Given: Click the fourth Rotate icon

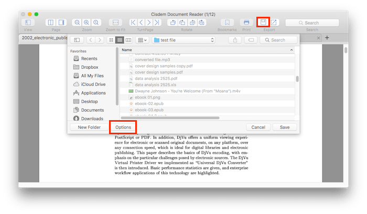Looking at the screenshot, I should coord(201,23).
